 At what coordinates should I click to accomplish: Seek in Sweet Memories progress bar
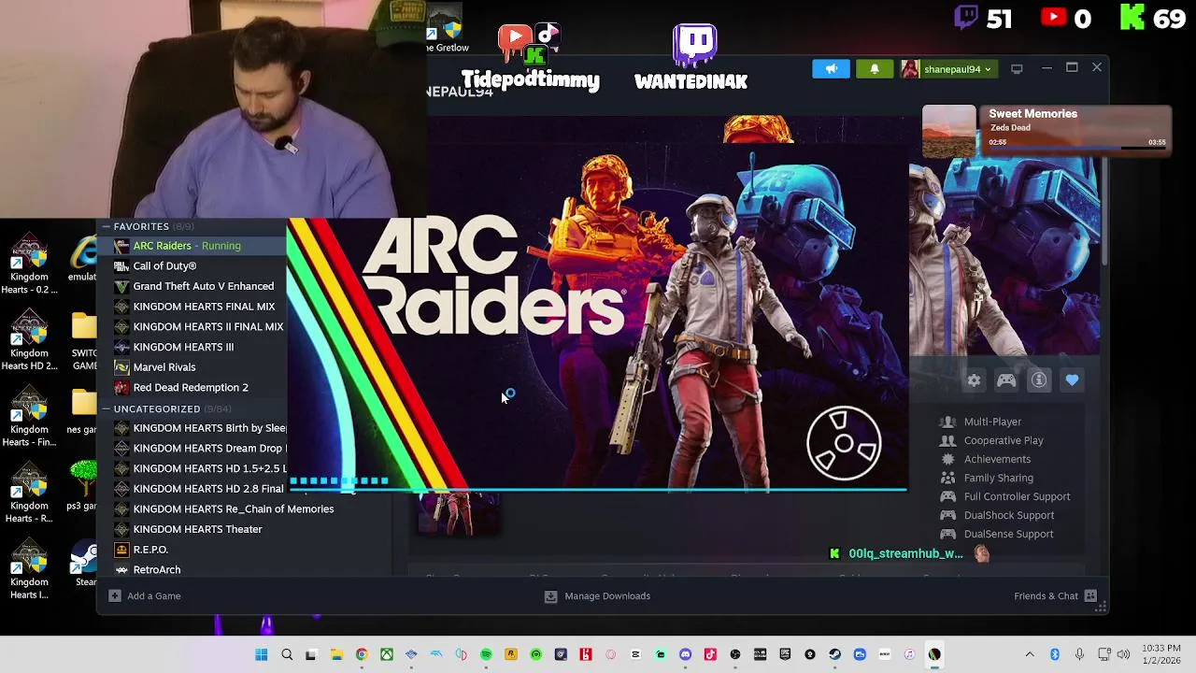click(x=1076, y=147)
